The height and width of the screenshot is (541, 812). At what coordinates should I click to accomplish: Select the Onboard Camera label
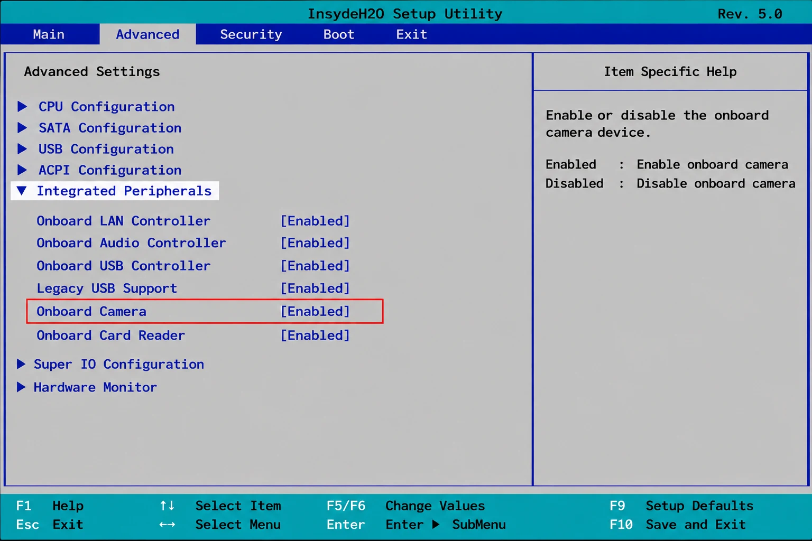[91, 311]
